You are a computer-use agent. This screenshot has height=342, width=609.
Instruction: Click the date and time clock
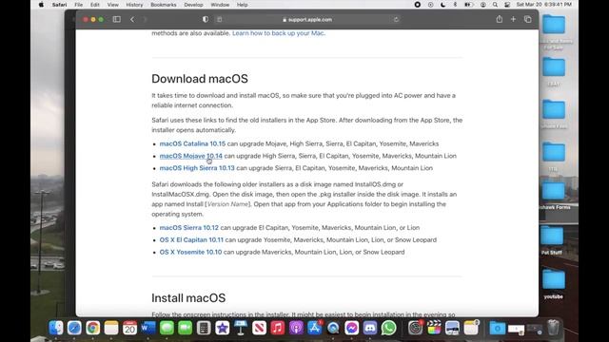543,5
